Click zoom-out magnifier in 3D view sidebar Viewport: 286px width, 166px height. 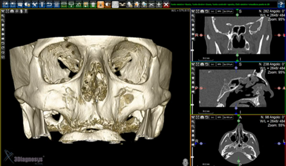pos(3,21)
